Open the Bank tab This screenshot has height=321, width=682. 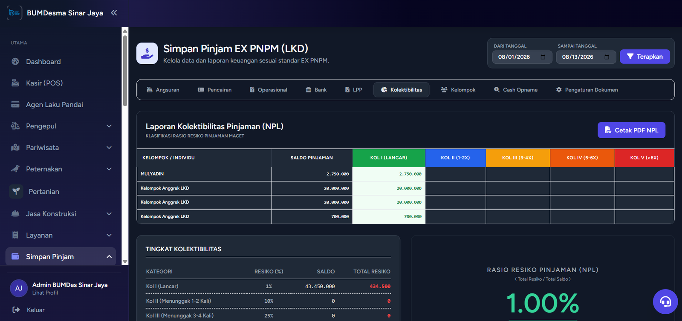pos(316,90)
